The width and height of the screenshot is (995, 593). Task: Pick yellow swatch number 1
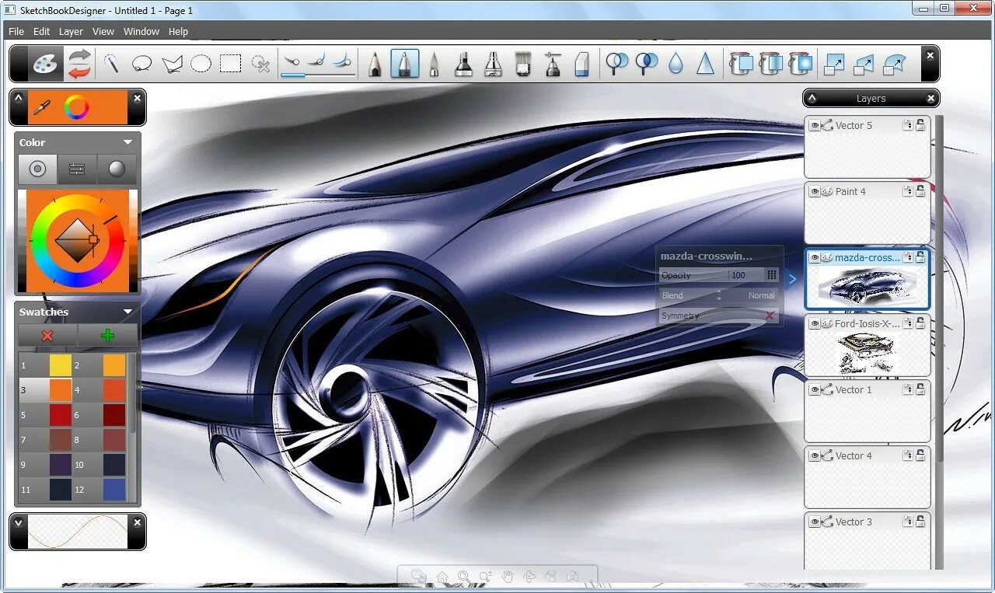[x=61, y=365]
